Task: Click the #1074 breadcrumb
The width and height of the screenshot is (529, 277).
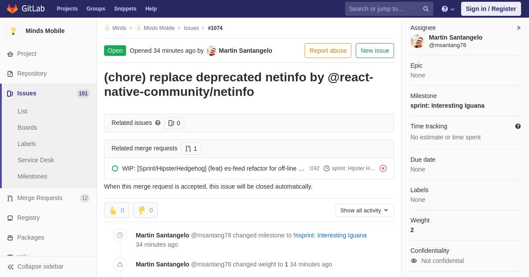Action: [215, 28]
